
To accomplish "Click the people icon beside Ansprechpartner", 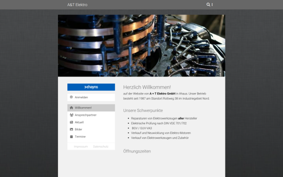I will pos(72,115).
